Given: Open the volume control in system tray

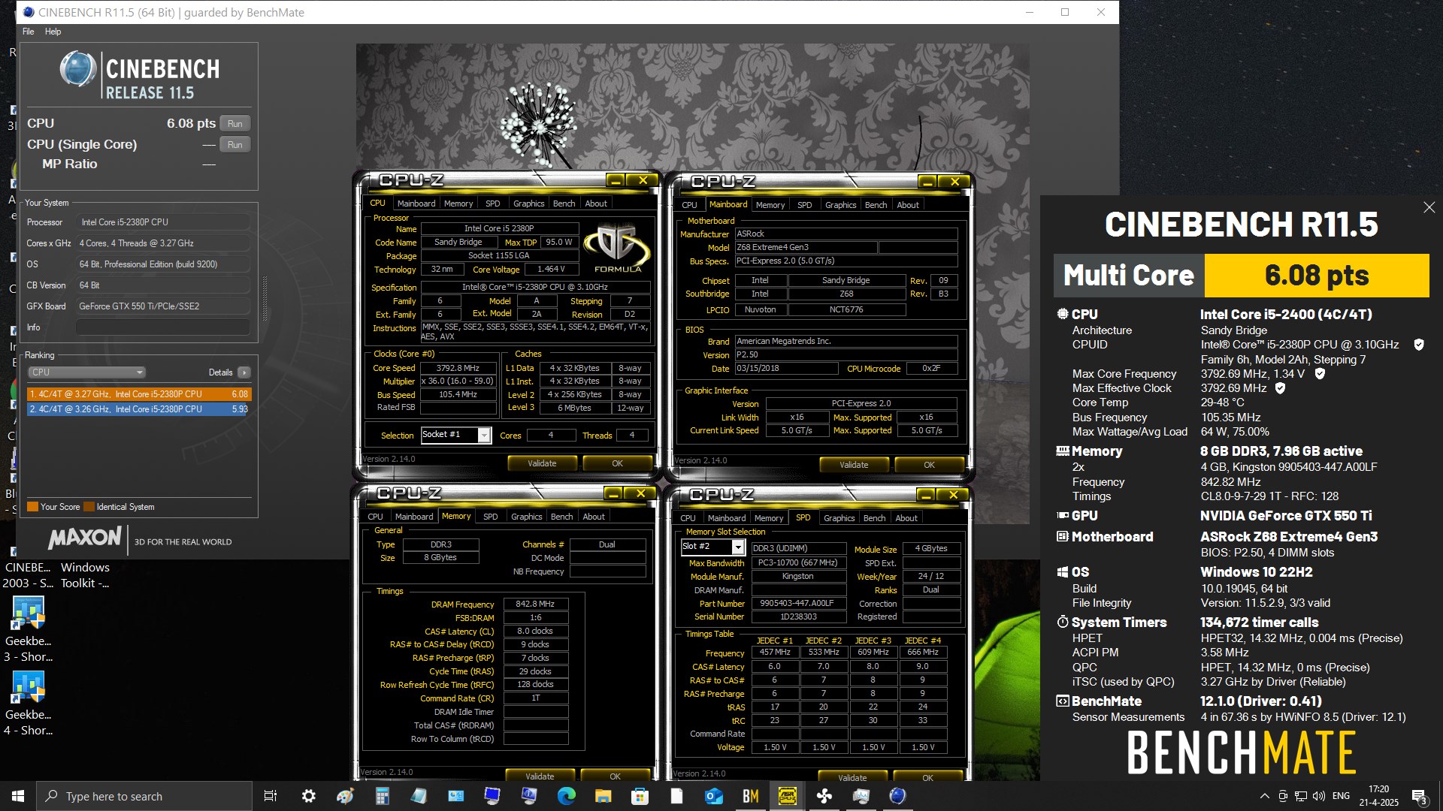Looking at the screenshot, I should click(x=1319, y=796).
